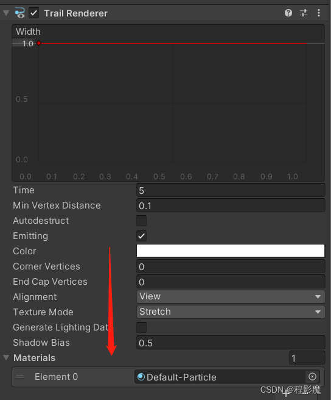Enable the Autodestruct checkbox
Viewport: 331px width, 400px height.
pyautogui.click(x=141, y=221)
